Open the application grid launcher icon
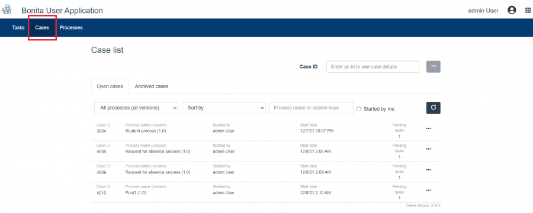Viewport: 533px width, 213px height. coord(528,11)
